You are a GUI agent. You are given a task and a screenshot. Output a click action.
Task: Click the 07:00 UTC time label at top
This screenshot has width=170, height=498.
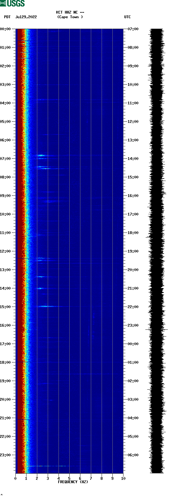(x=133, y=29)
